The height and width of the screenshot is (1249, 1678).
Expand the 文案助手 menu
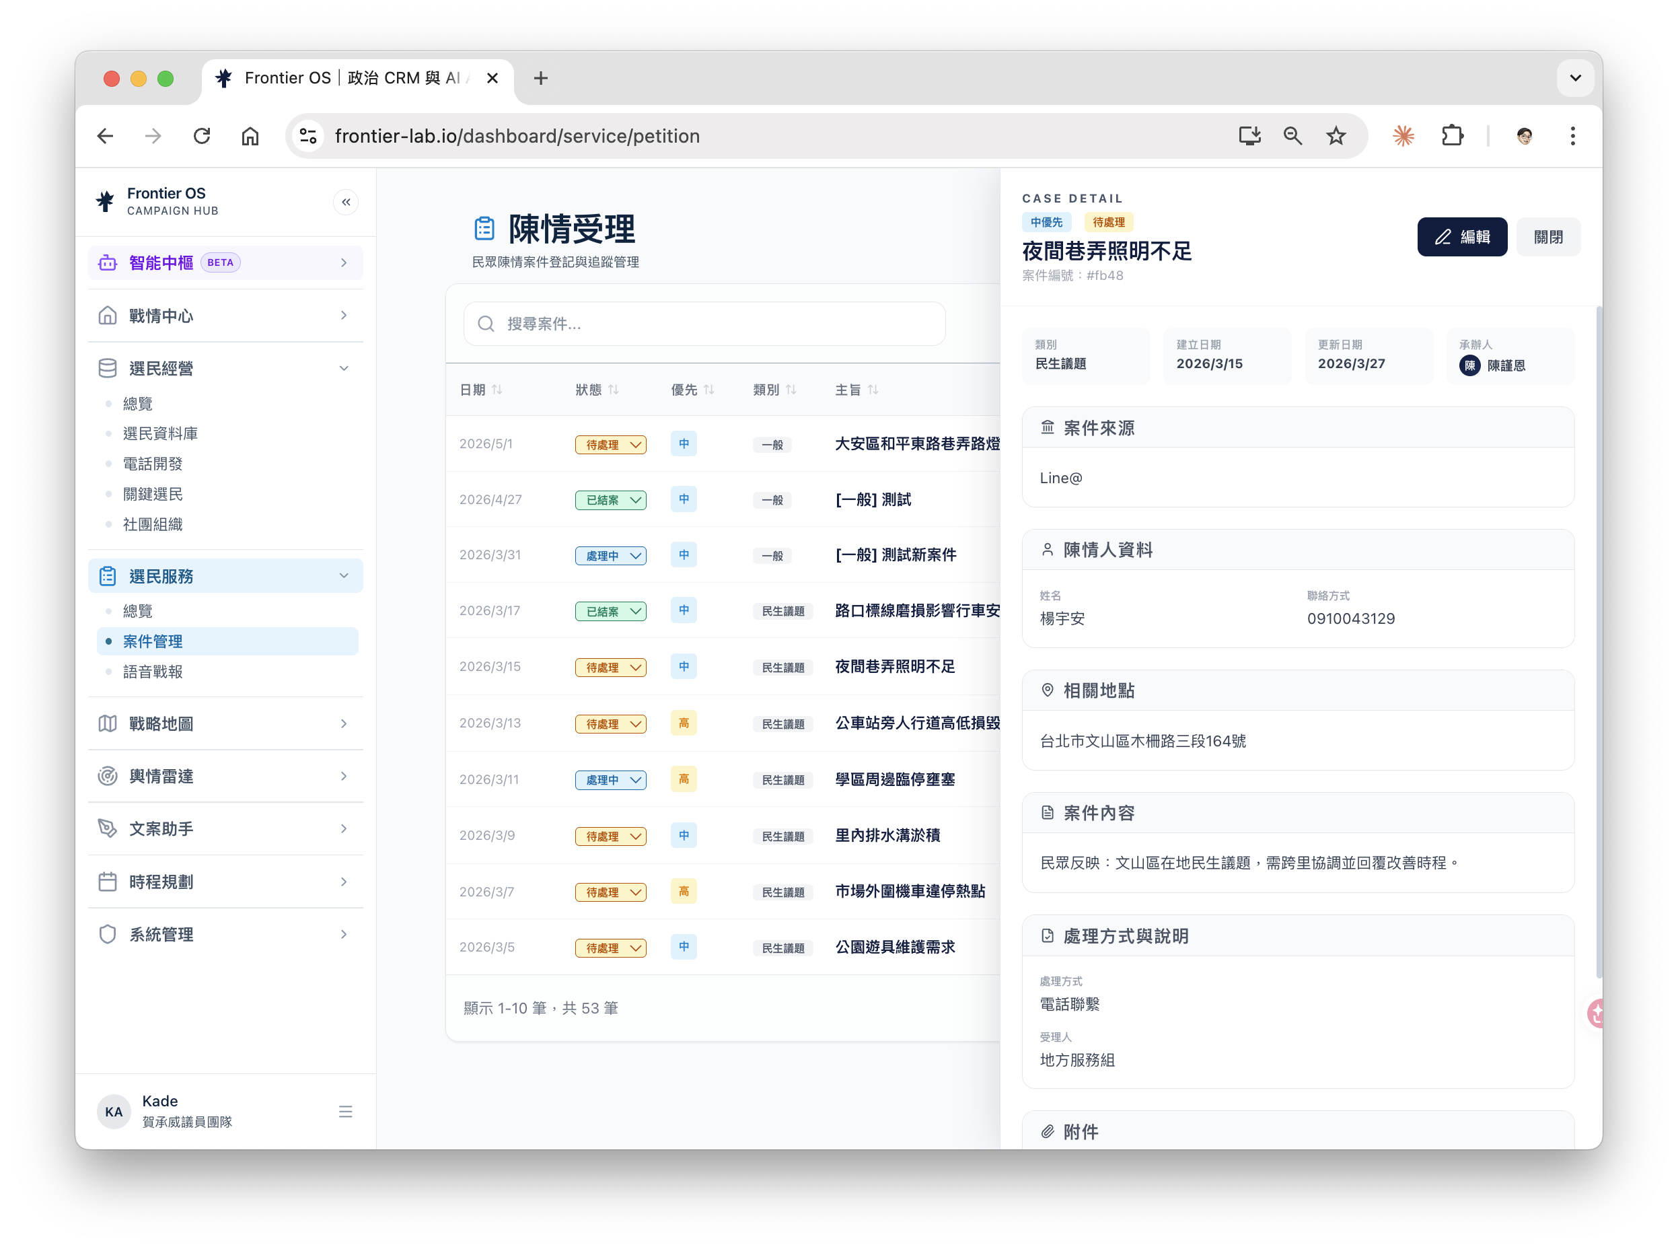(x=225, y=828)
